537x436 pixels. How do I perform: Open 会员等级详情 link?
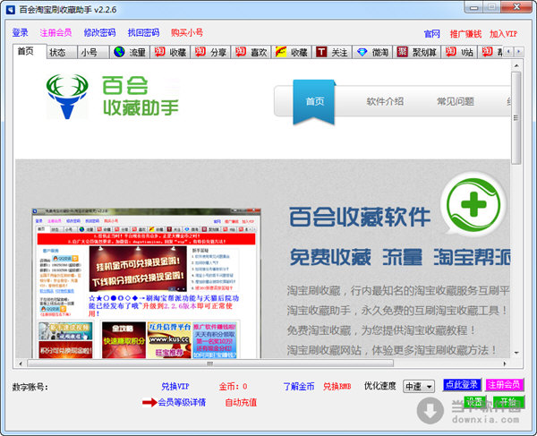182,403
